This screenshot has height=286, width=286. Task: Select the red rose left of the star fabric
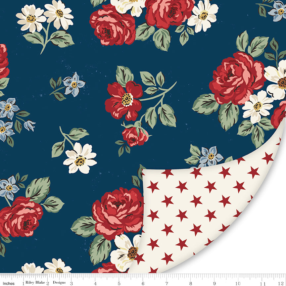pos(118,212)
